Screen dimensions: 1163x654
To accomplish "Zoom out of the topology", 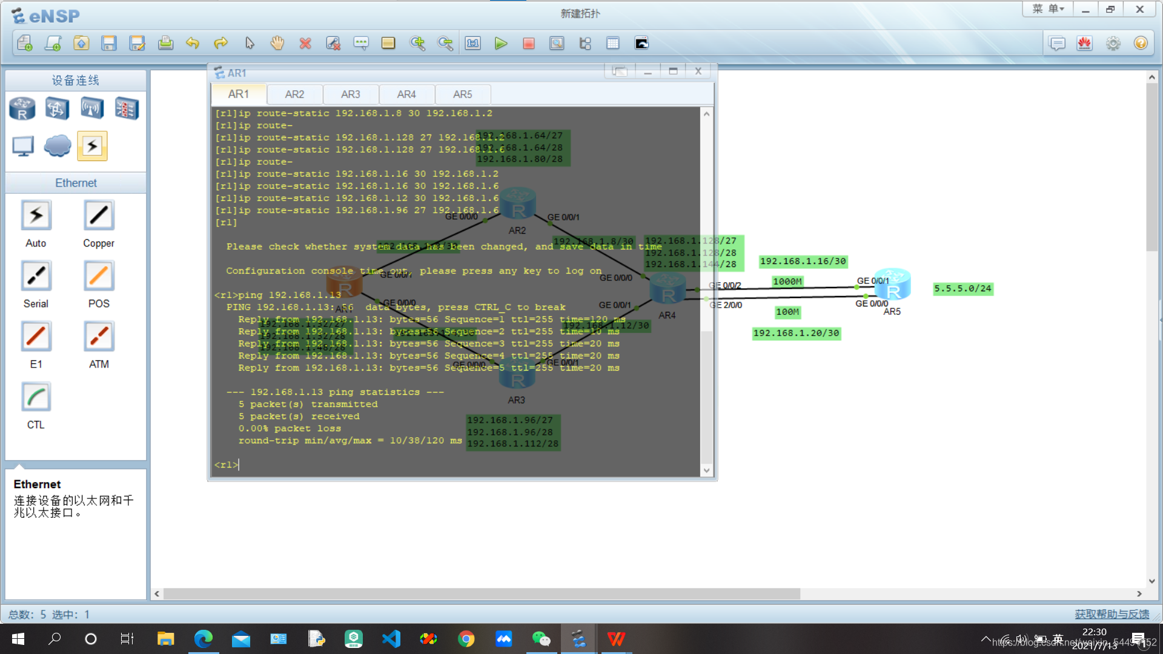I will [x=445, y=43].
